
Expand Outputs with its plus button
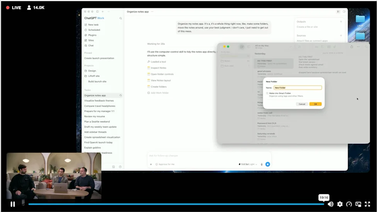[x=341, y=22]
